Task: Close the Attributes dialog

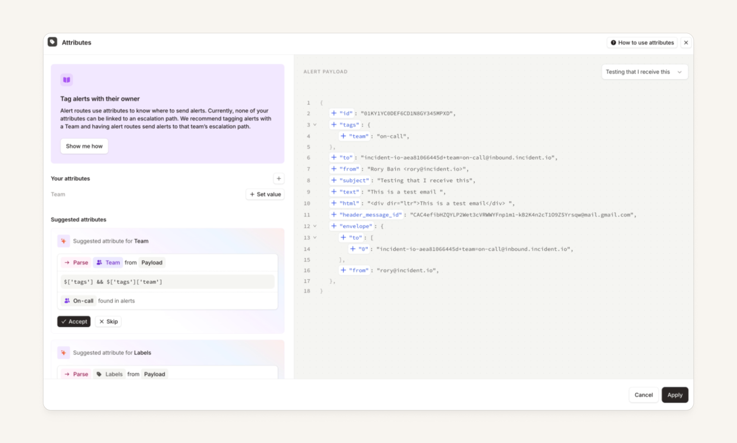Action: (x=686, y=42)
